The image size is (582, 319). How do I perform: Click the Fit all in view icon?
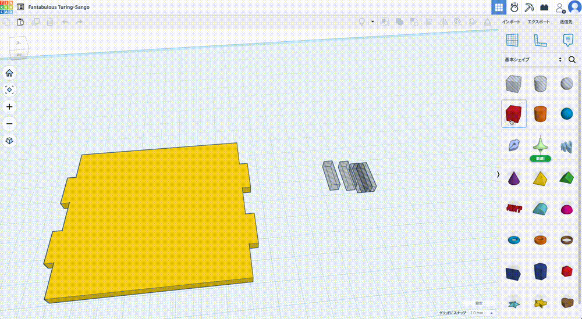tap(9, 90)
